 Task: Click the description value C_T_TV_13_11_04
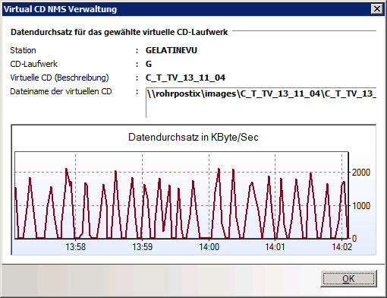click(185, 78)
